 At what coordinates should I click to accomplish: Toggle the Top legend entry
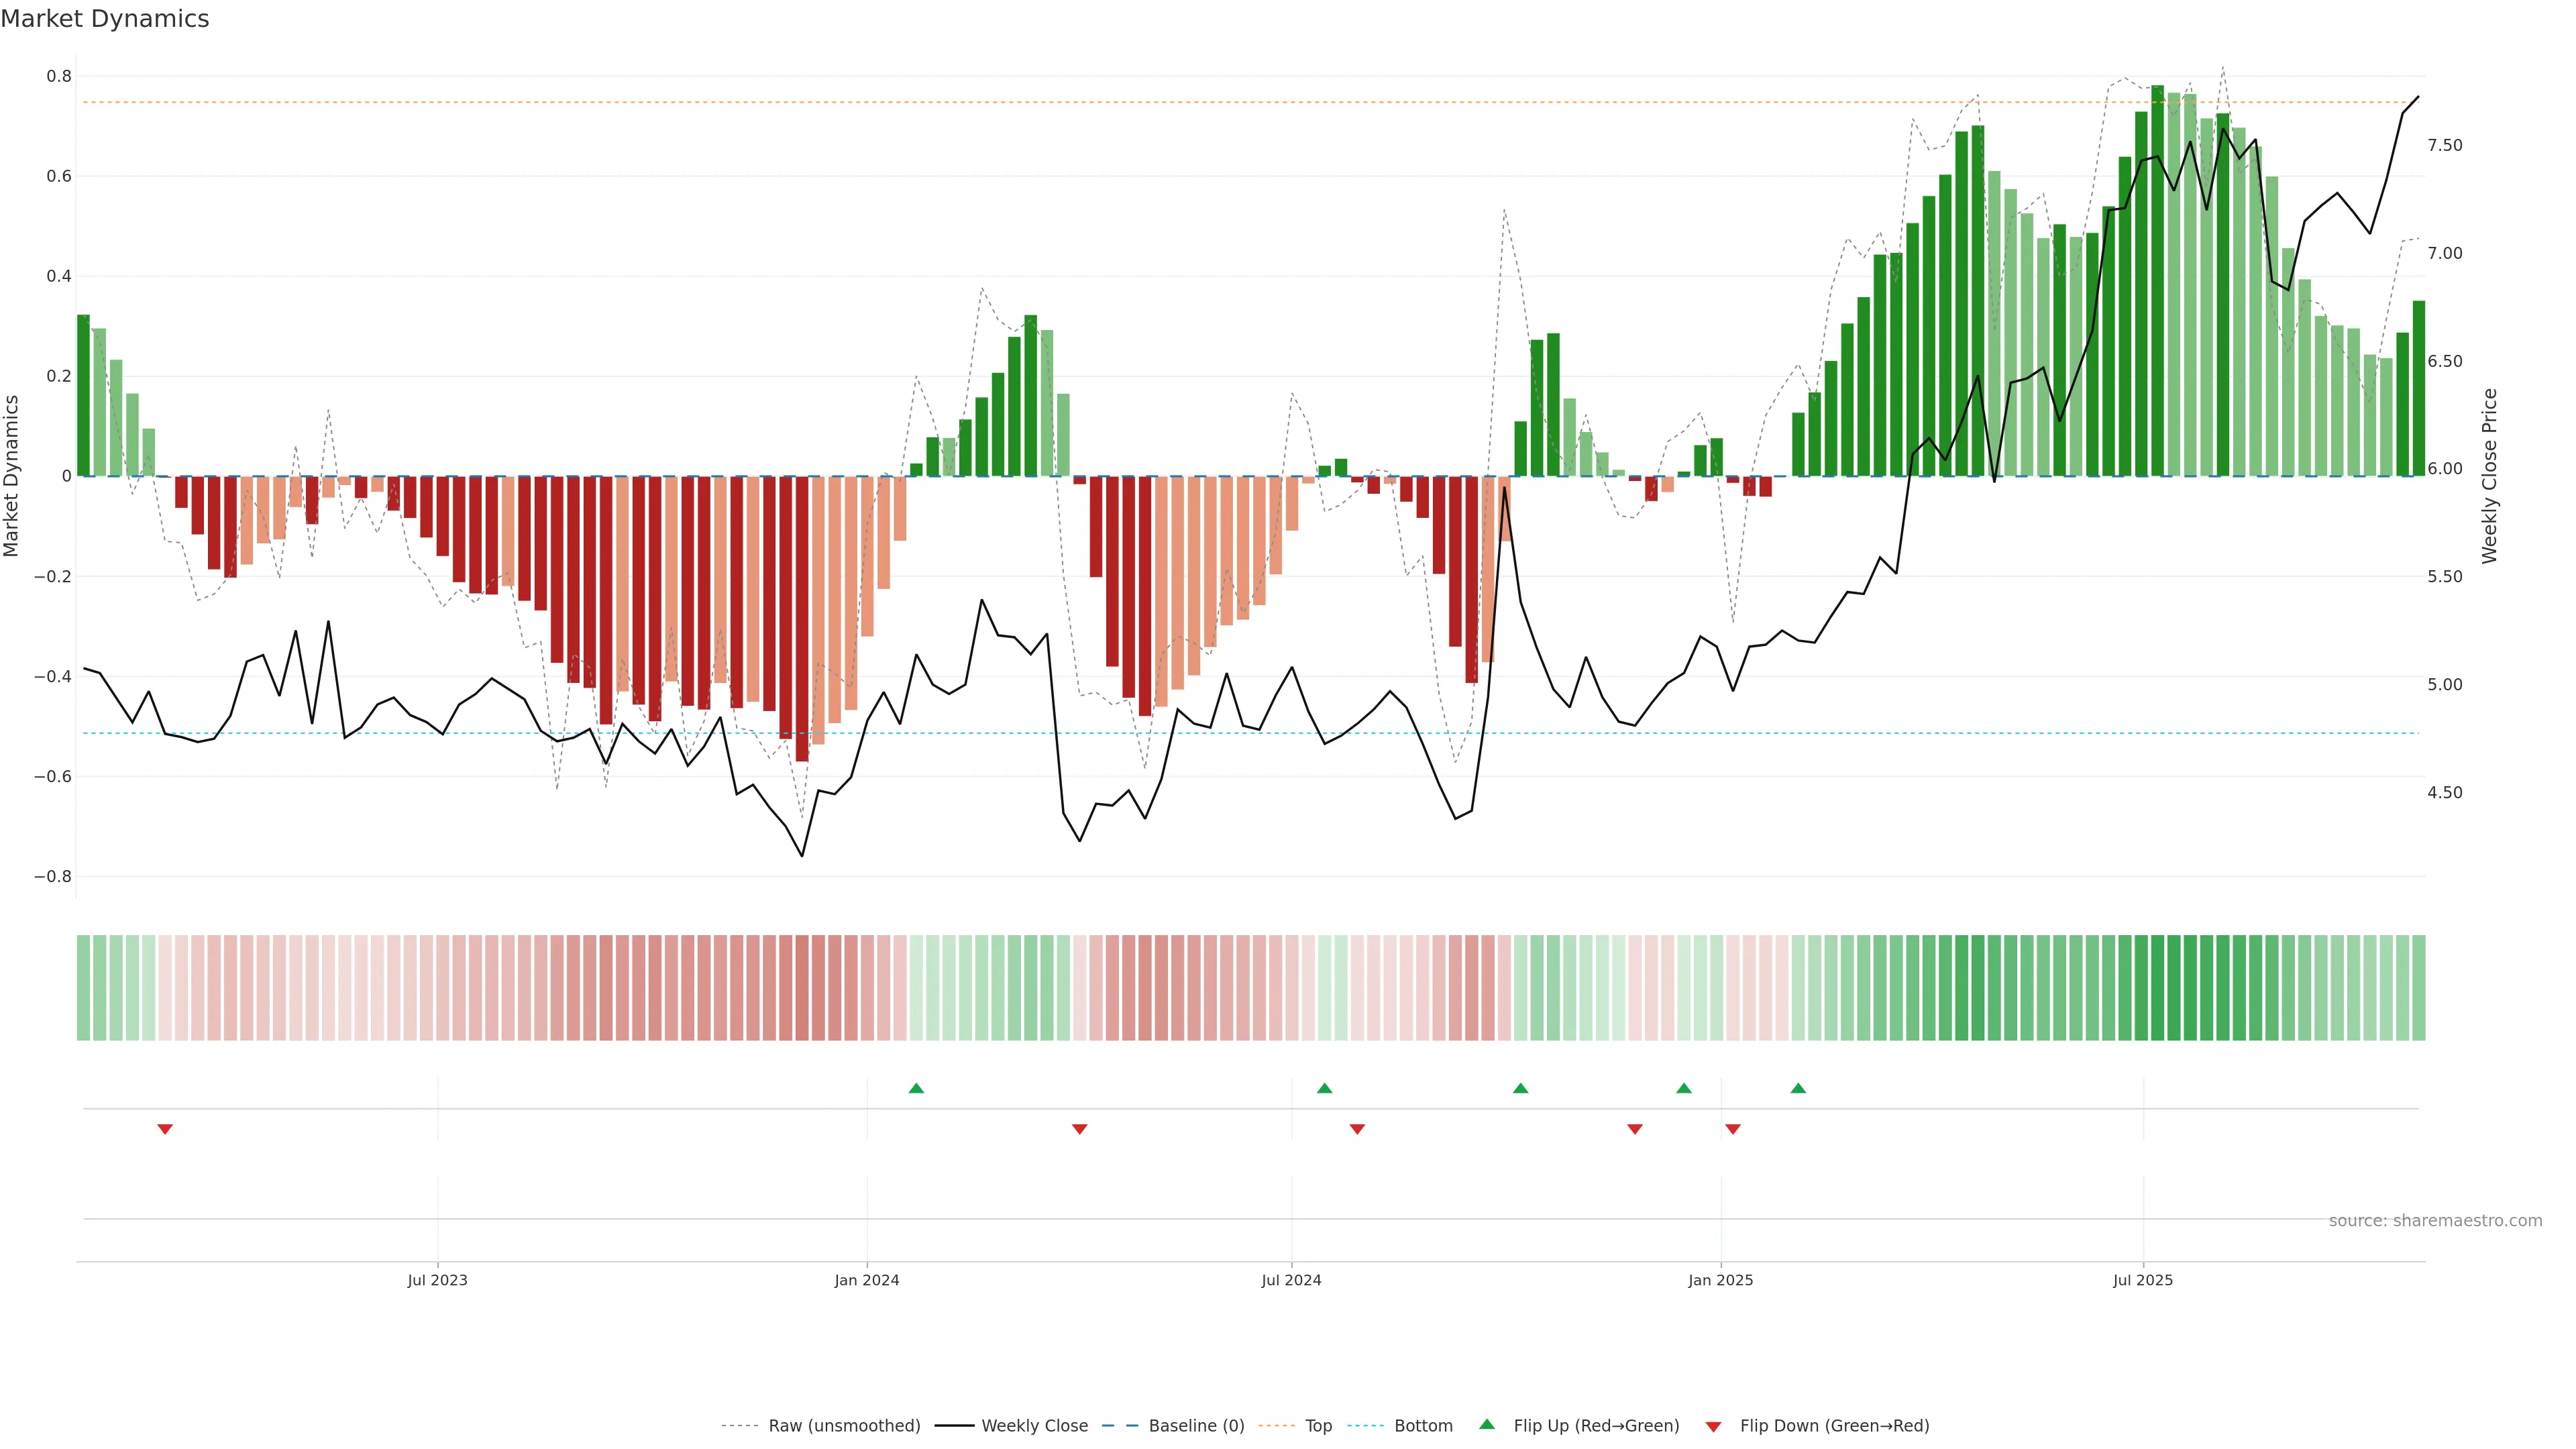tap(1318, 1425)
